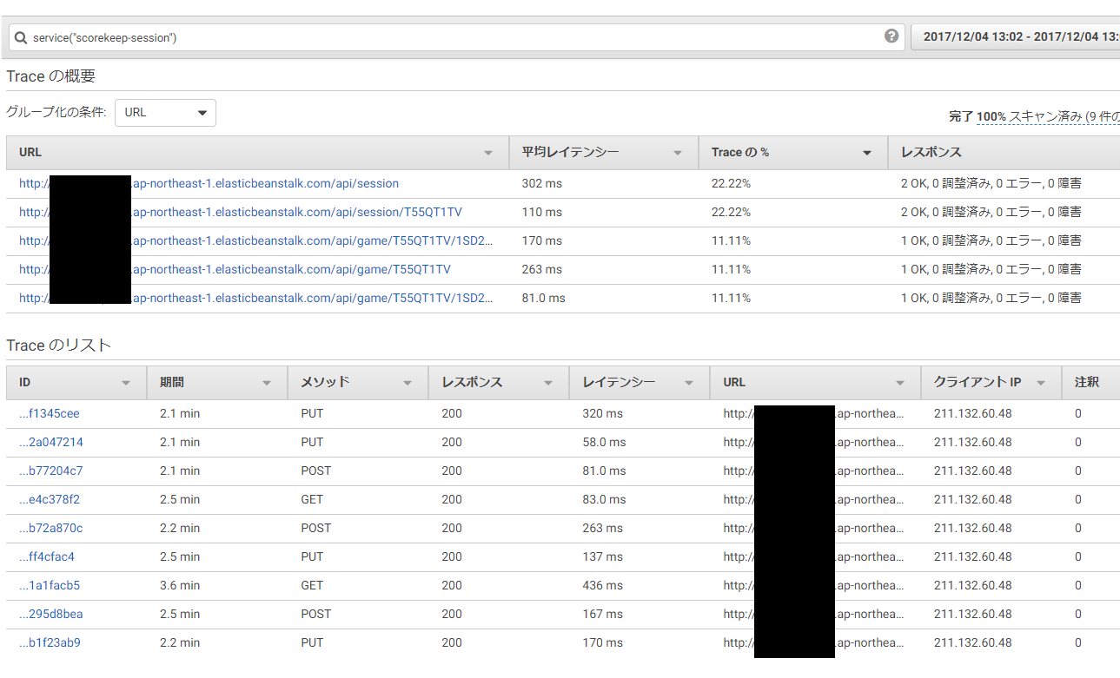Open URL column sort menu in summary table

tap(488, 153)
